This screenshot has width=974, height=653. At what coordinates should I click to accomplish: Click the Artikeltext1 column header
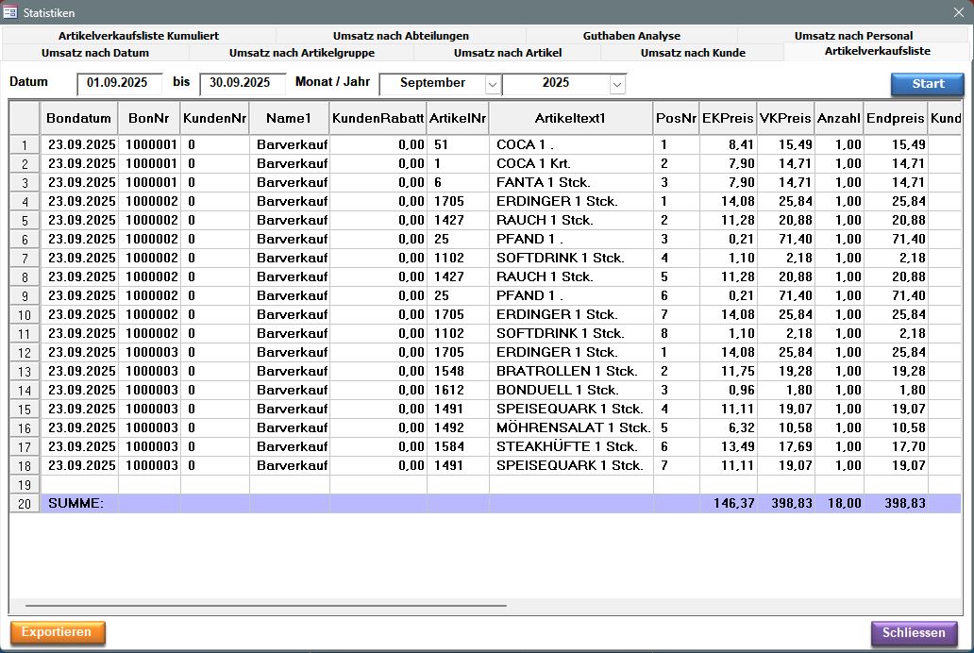point(570,119)
